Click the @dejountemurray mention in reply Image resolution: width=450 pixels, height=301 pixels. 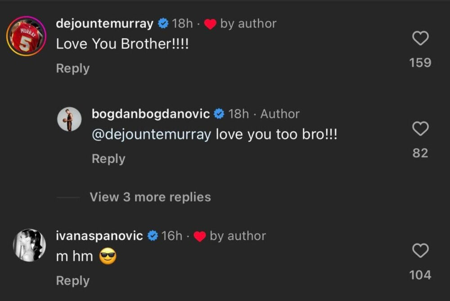pyautogui.click(x=151, y=135)
